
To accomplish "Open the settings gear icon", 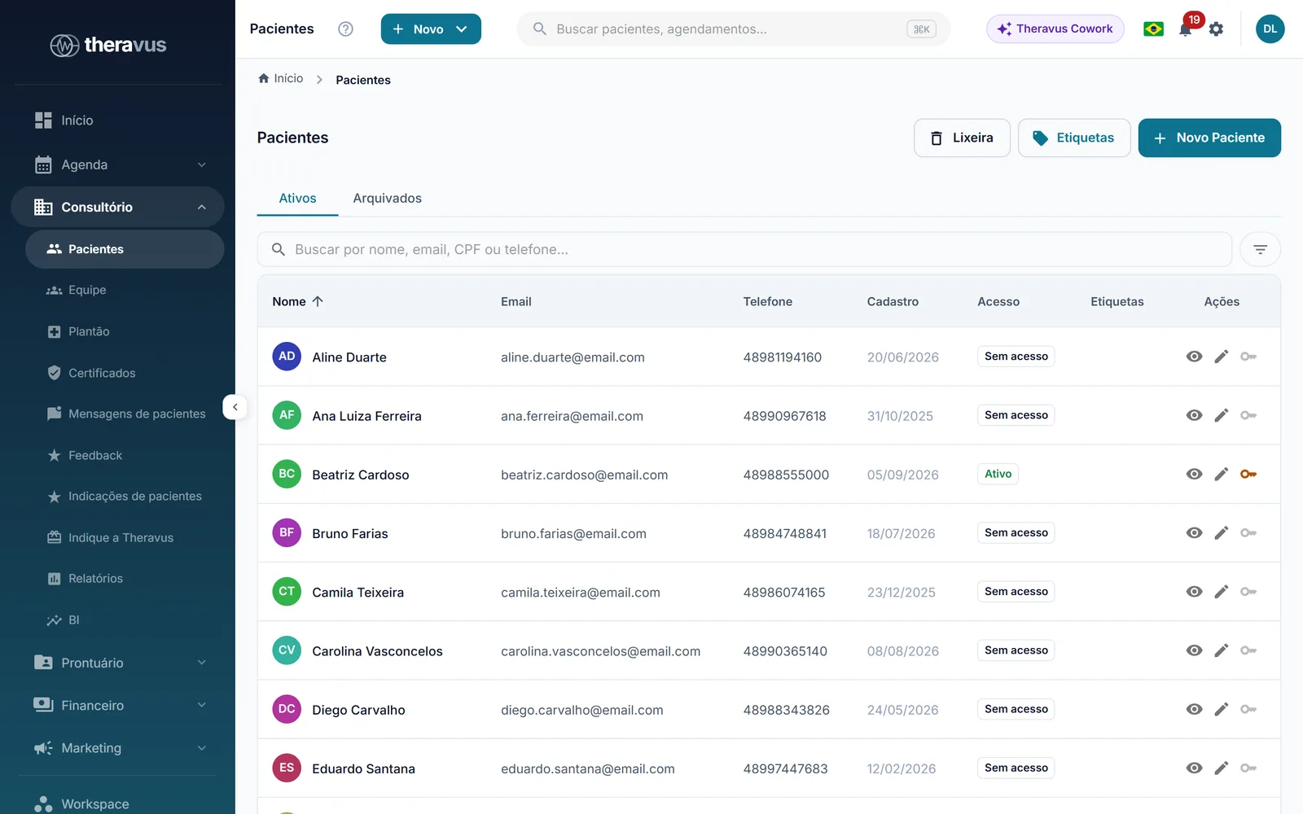I will [1216, 29].
